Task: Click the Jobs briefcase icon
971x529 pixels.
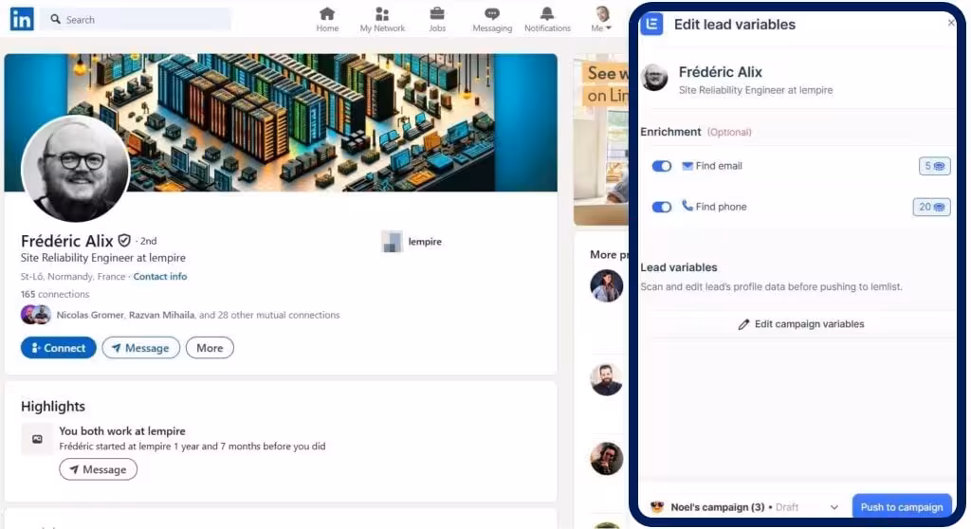Action: pyautogui.click(x=437, y=14)
